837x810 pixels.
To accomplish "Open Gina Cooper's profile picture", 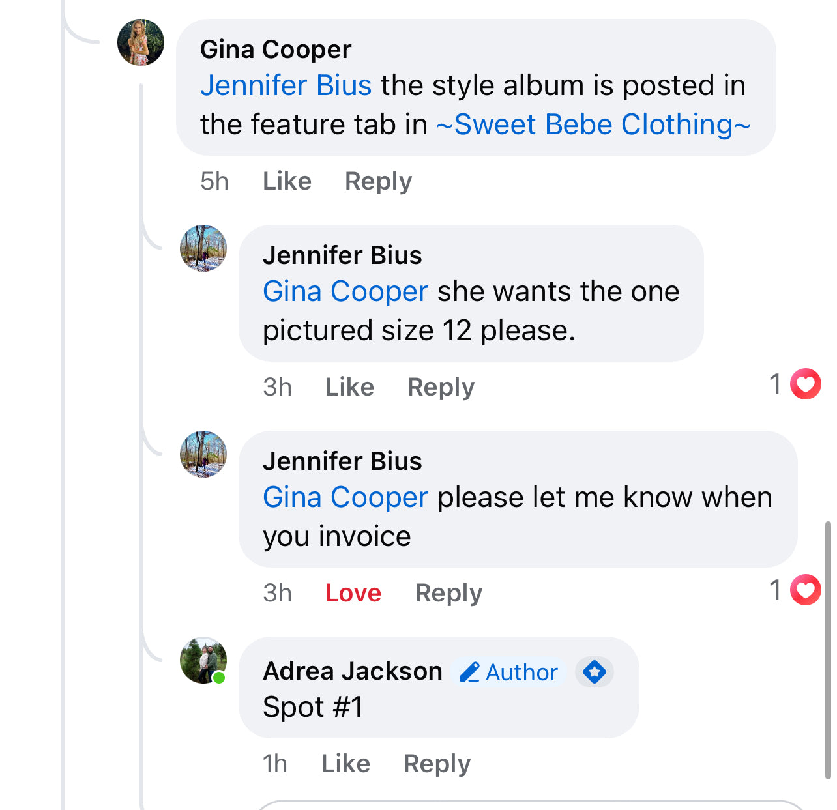I will click(141, 42).
